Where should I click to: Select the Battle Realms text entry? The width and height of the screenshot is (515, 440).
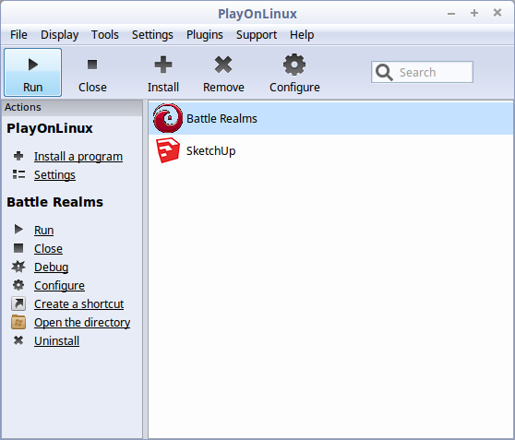click(x=222, y=118)
